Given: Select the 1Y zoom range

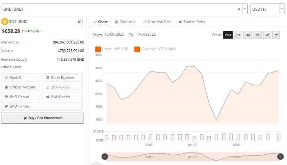Looking at the screenshot, I should coord(276,35).
